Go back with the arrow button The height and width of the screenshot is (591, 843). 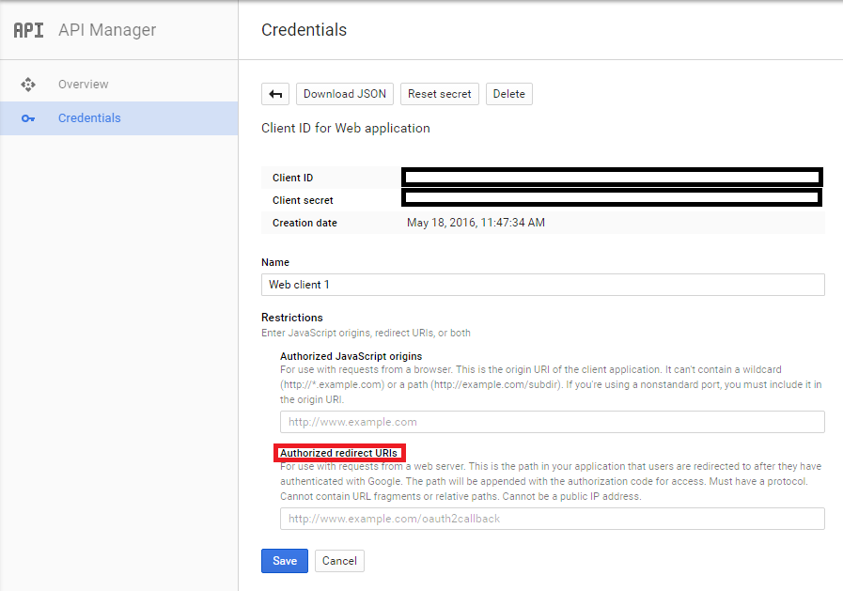pyautogui.click(x=275, y=94)
